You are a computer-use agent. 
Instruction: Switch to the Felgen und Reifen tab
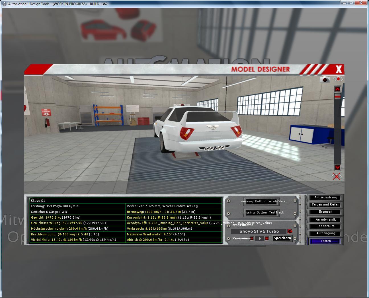(x=325, y=205)
